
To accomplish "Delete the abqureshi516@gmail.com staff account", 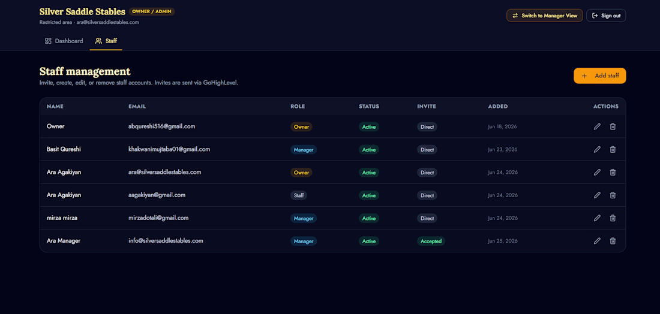I will [613, 126].
